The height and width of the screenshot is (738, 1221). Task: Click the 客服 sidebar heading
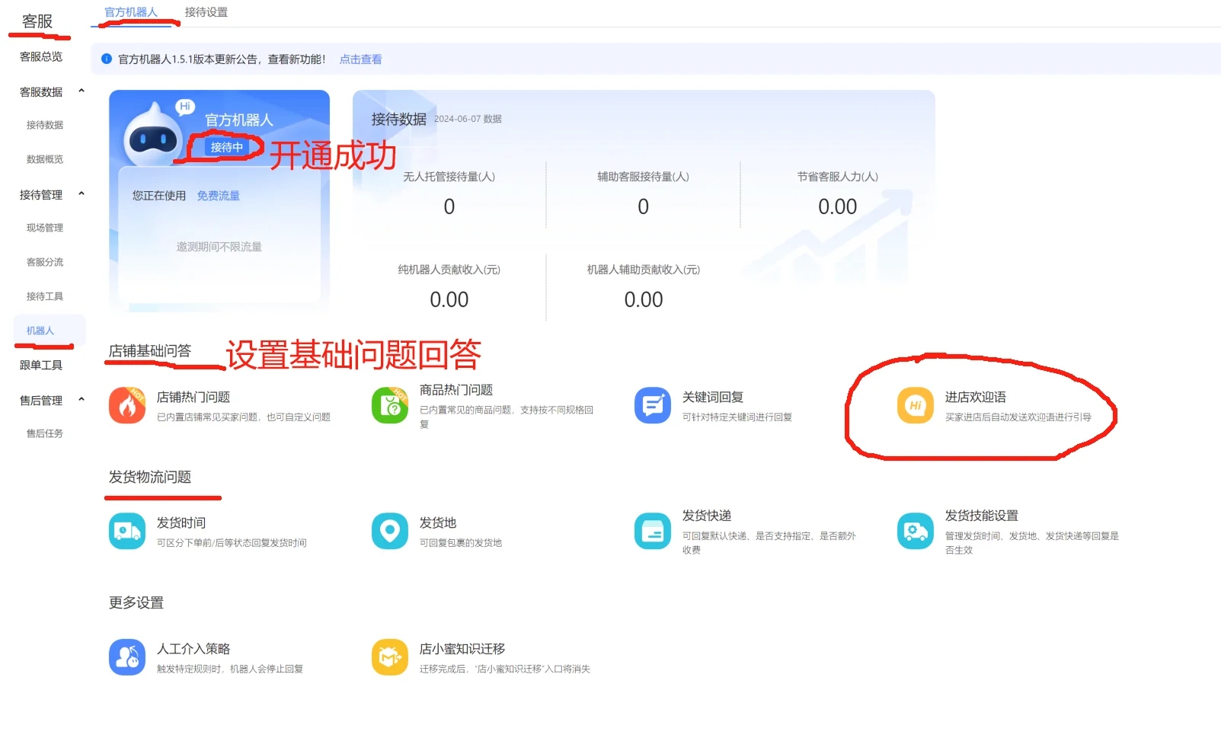[37, 21]
